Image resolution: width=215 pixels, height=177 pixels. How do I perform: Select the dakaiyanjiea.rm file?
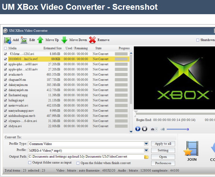[x=18, y=85]
